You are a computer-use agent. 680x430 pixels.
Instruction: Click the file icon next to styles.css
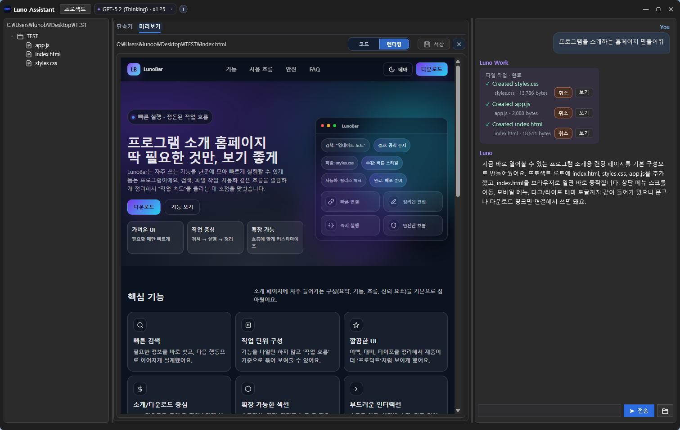[x=28, y=63]
